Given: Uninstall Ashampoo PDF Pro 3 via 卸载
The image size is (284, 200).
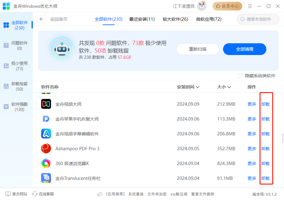Looking at the screenshot, I should [x=265, y=149].
